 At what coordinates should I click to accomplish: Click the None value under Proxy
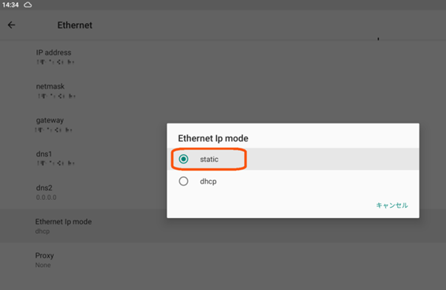[x=43, y=265]
